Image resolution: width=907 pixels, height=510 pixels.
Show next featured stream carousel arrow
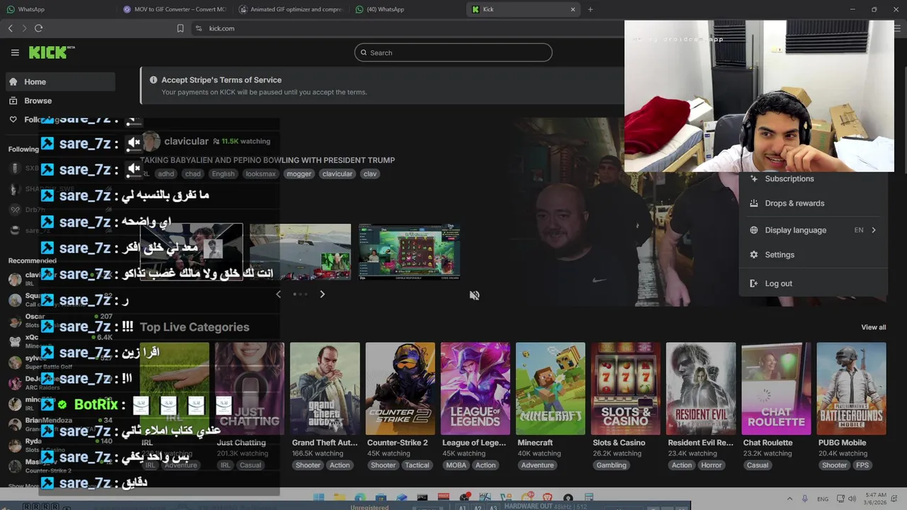322,294
